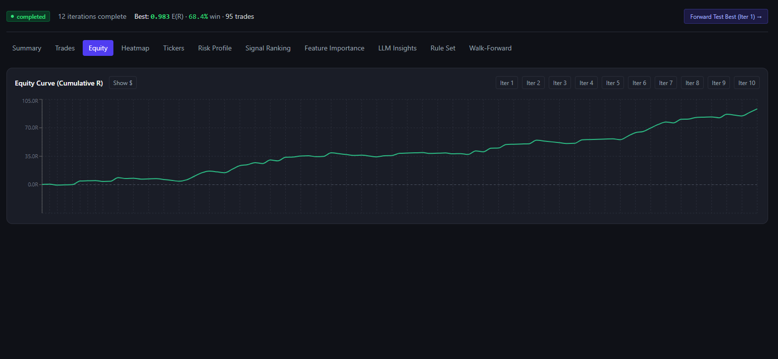Toggle the Iter 1 equity curve
778x359 pixels.
[507, 83]
